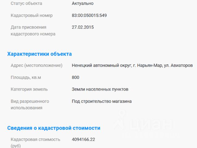
Task: Click the 'Дата присвоения кадастрового номера' label
Action: pyautogui.click(x=33, y=31)
